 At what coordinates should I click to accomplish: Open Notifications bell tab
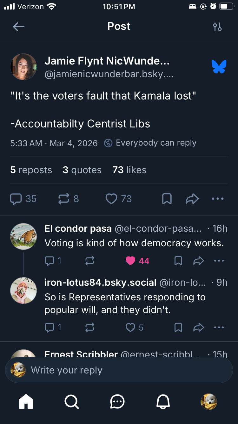(163, 402)
